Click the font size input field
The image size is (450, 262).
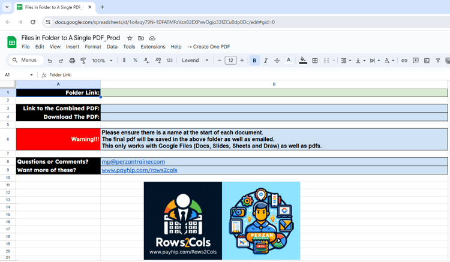click(231, 61)
